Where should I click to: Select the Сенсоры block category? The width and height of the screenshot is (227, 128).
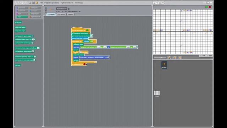[35, 11]
